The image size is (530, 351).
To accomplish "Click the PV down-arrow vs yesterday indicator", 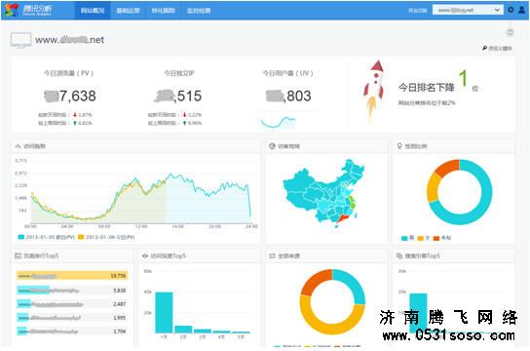I will click(75, 115).
